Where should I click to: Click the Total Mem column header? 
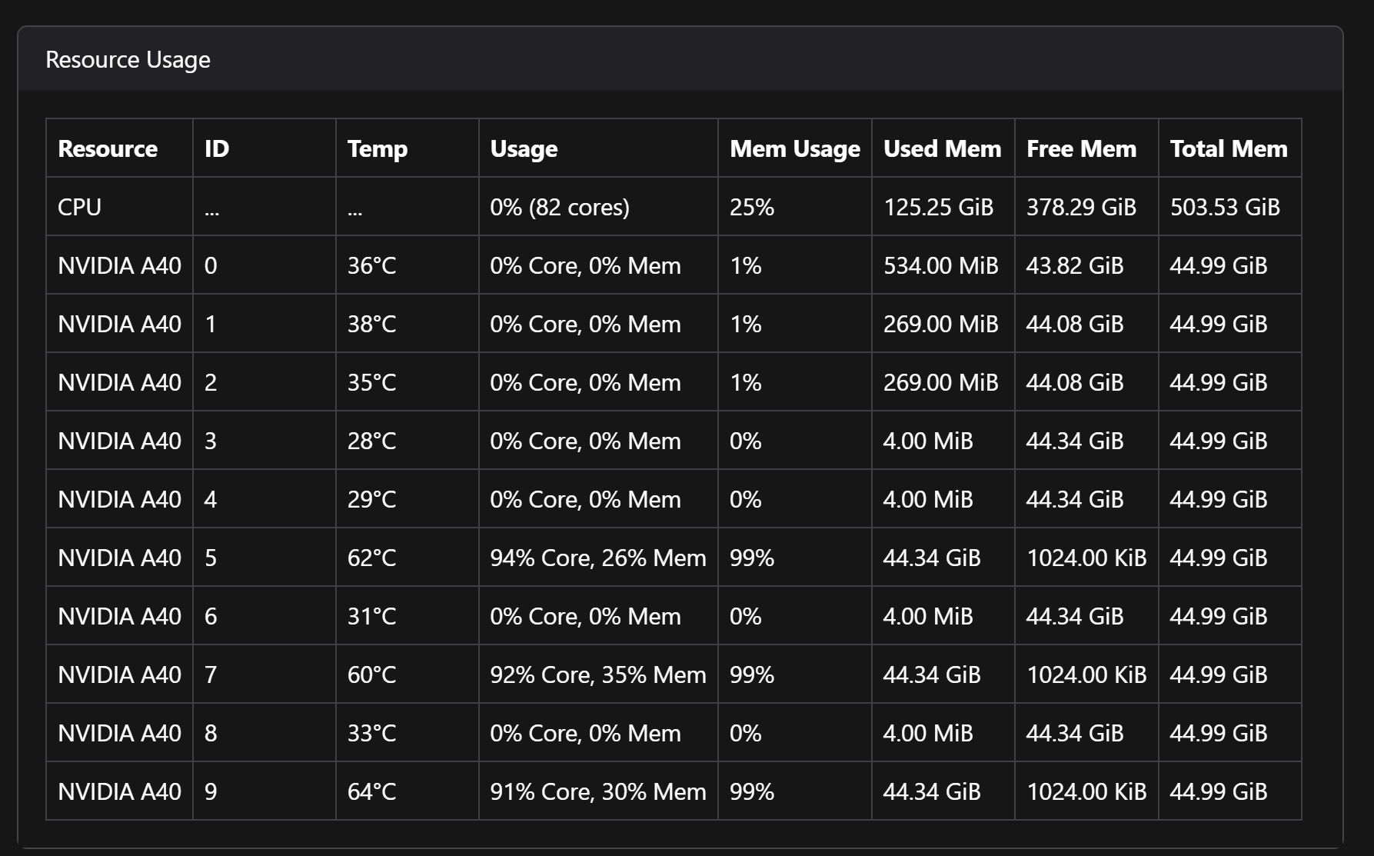click(x=1228, y=148)
